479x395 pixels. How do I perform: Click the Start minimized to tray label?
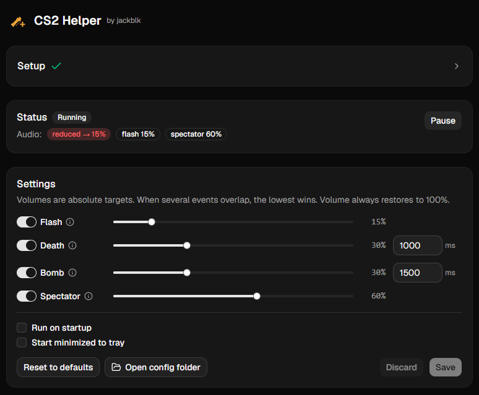pos(78,342)
